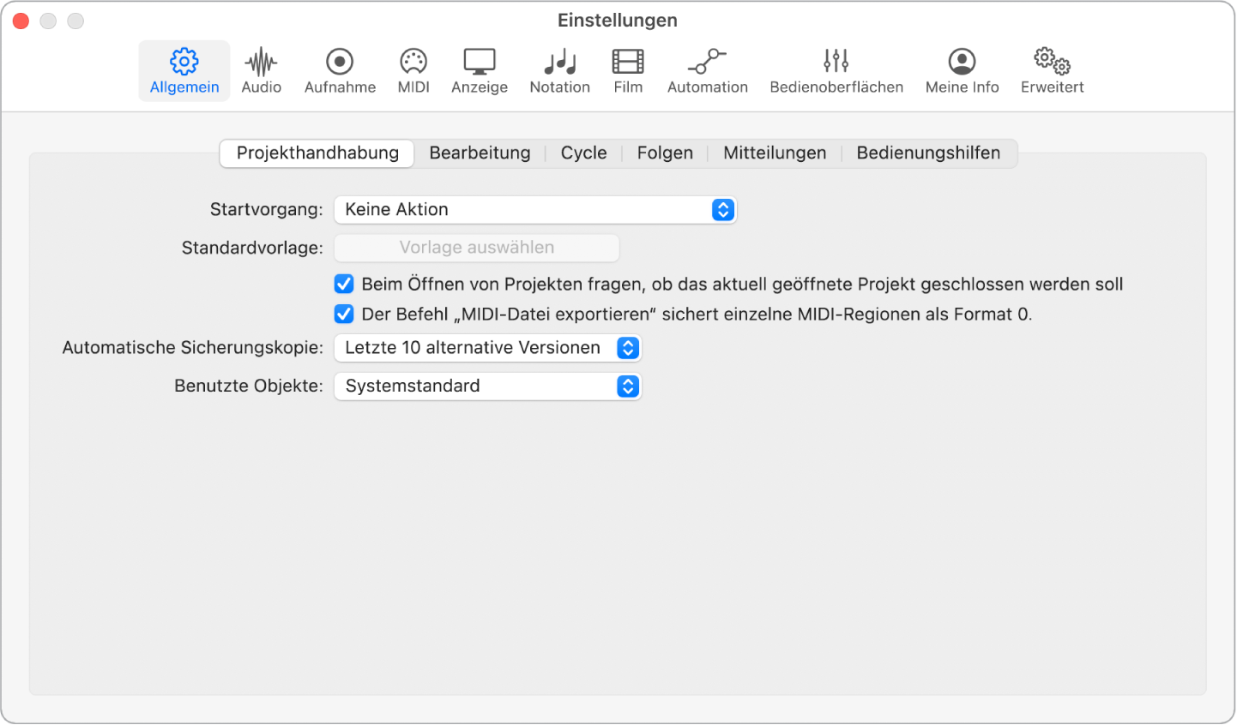The width and height of the screenshot is (1237, 725).
Task: Open the Audio settings pane
Action: click(261, 70)
